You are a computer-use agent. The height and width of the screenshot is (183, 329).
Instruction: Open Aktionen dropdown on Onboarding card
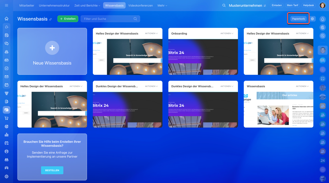(227, 33)
